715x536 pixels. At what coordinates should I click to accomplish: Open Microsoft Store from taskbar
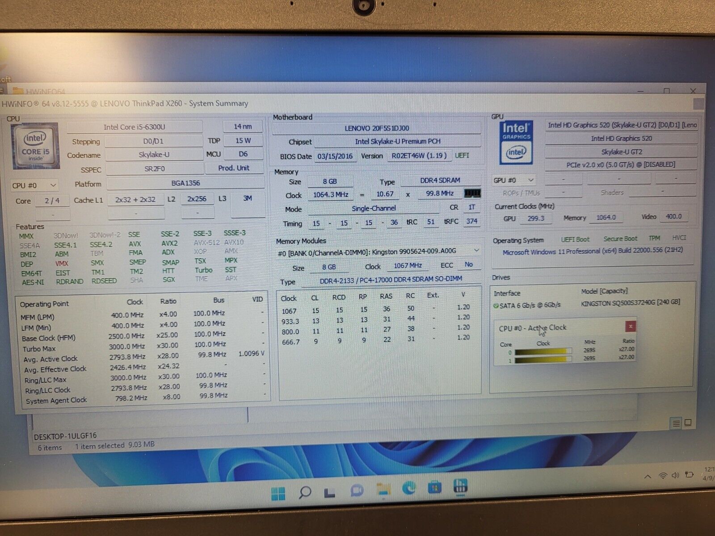pyautogui.click(x=434, y=487)
